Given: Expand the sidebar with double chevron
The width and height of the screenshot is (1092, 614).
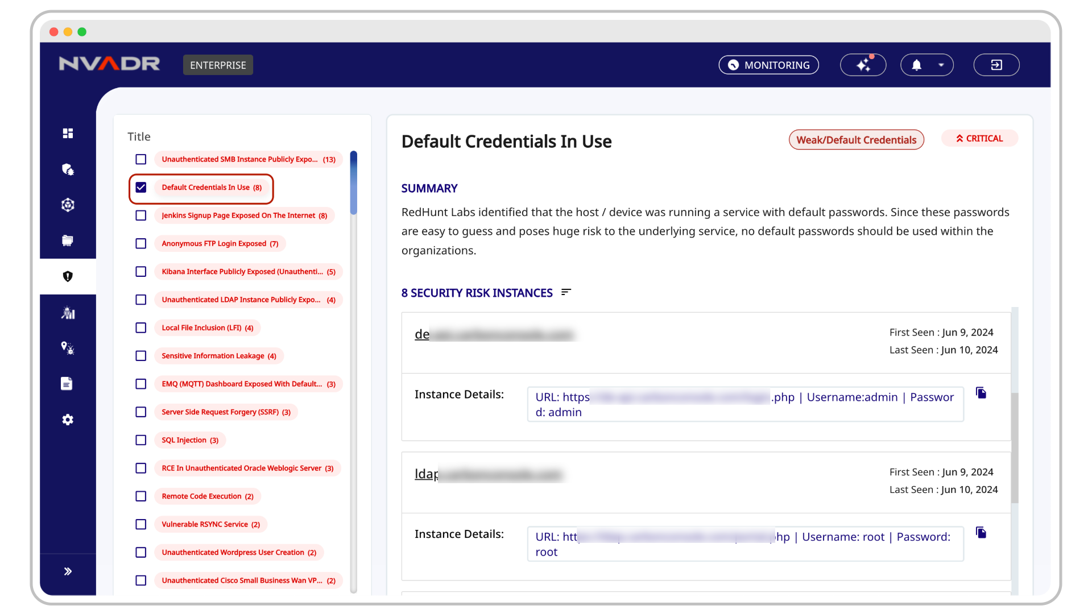Looking at the screenshot, I should (x=68, y=571).
